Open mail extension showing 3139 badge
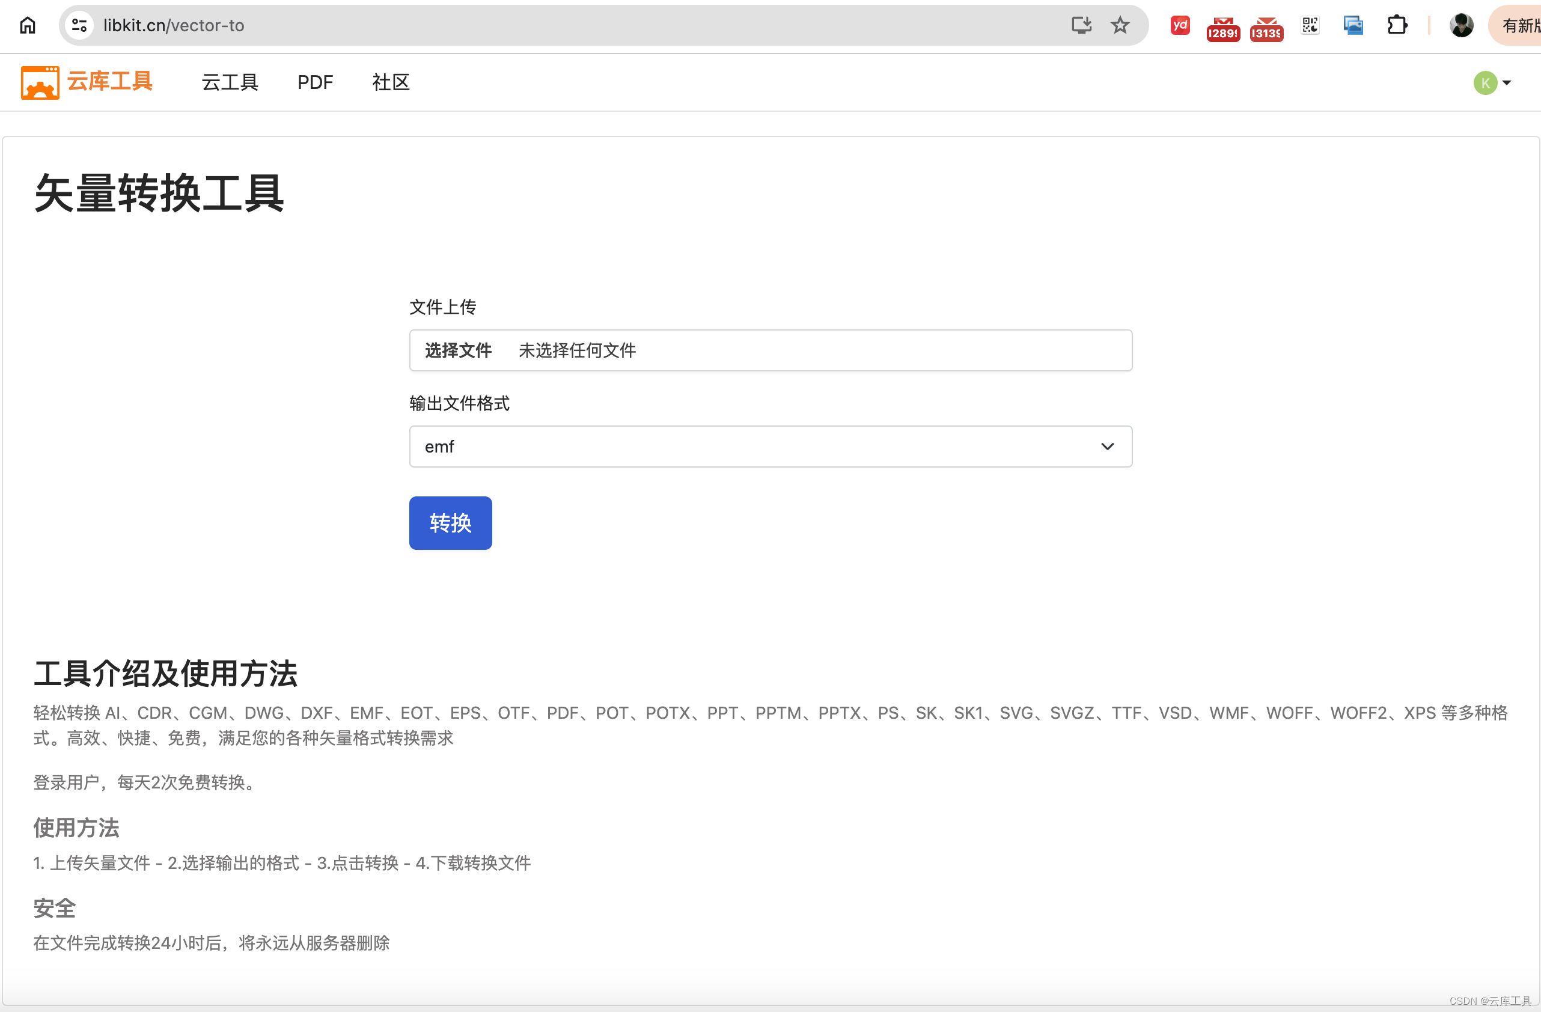This screenshot has height=1012, width=1541. (x=1266, y=28)
